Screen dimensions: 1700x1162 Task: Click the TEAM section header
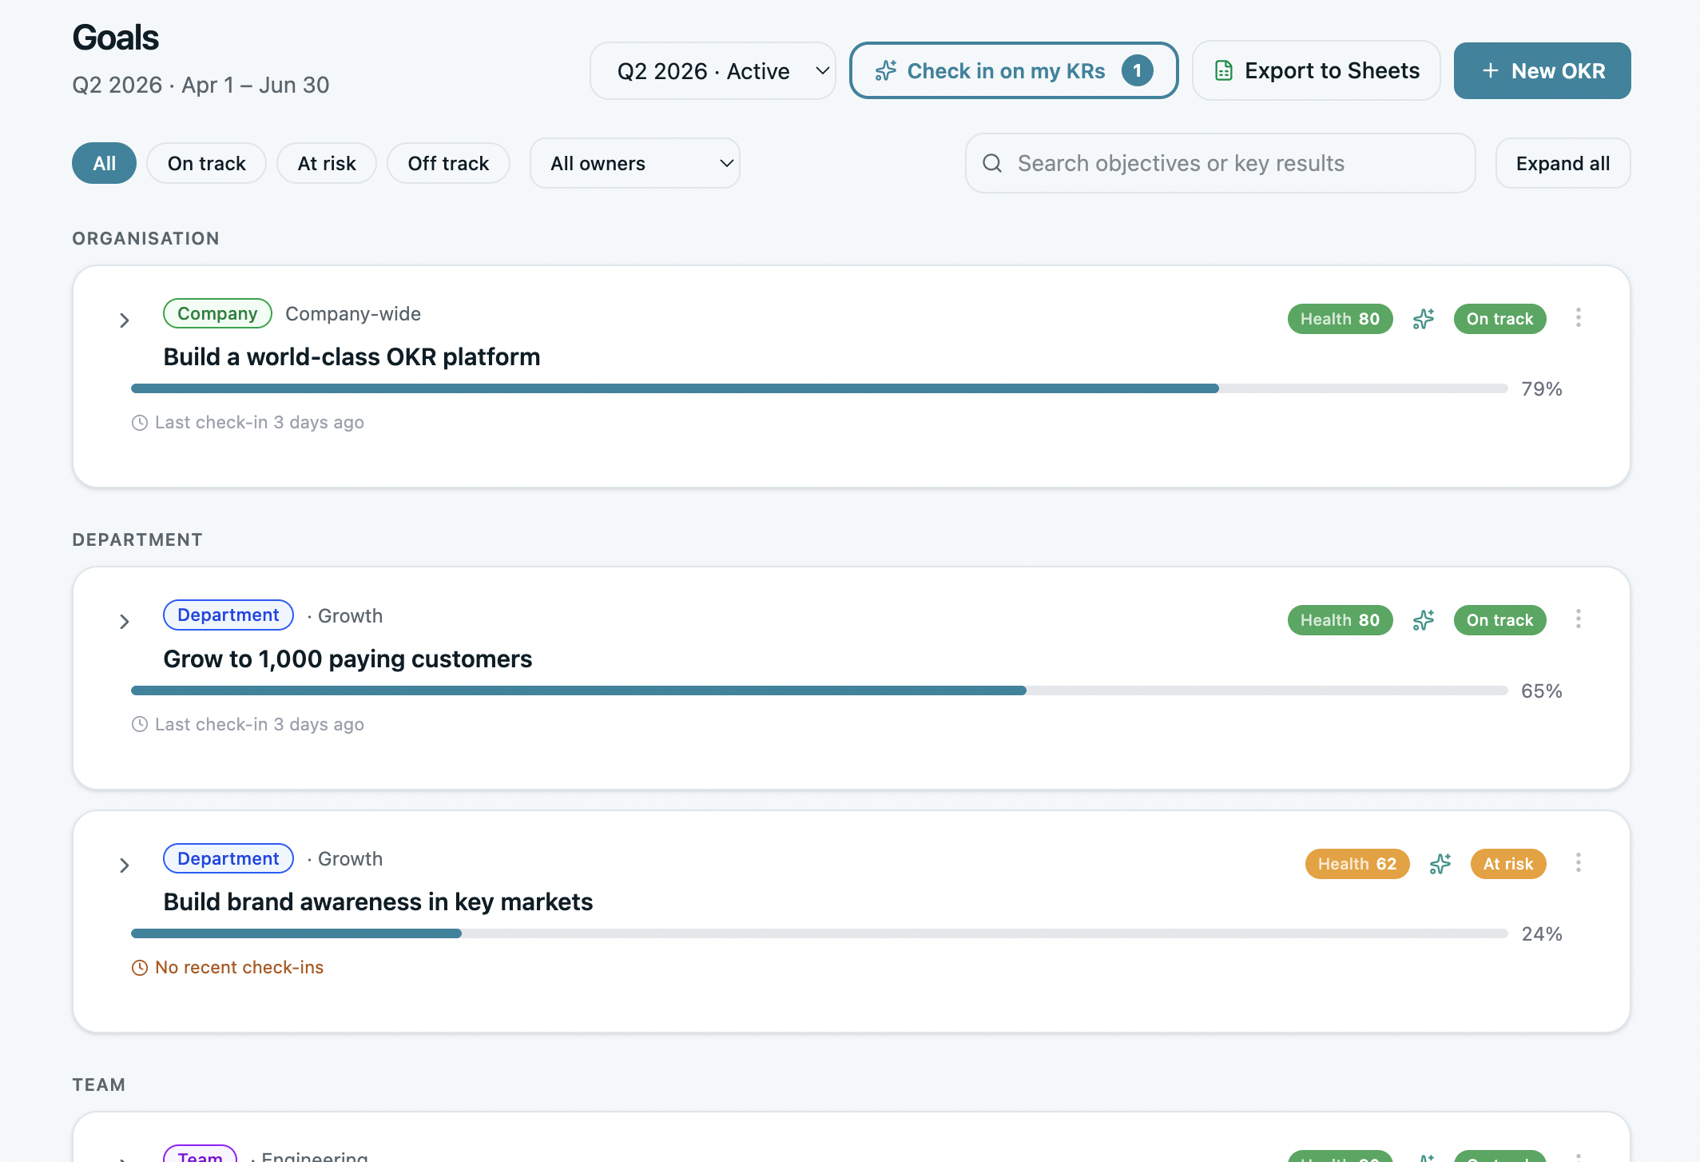pyautogui.click(x=99, y=1084)
